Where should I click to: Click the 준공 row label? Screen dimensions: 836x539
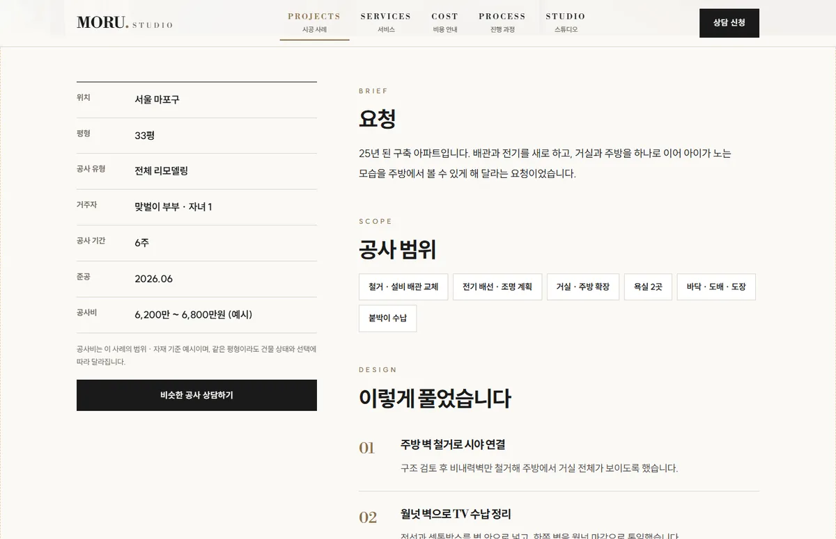click(84, 276)
